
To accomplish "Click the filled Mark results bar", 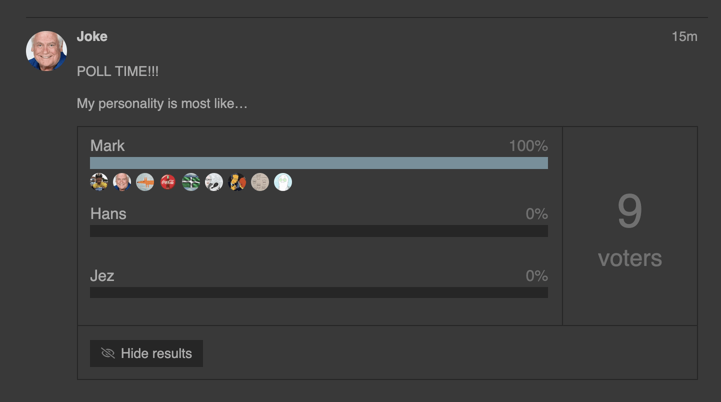I will pos(319,163).
